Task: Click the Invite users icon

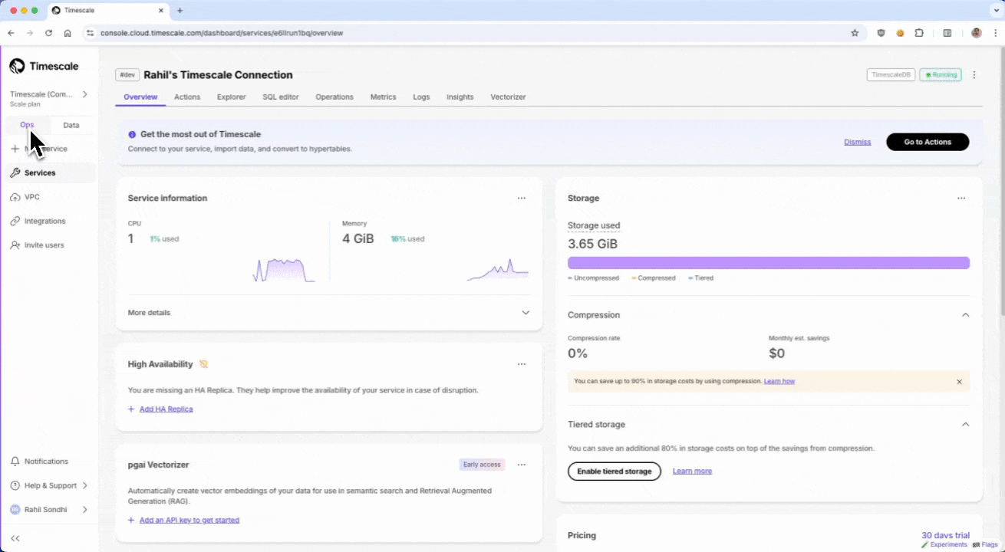Action: coord(15,245)
